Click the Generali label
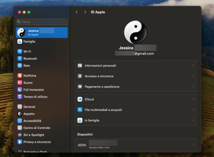The image size is (214, 157). click(x=29, y=107)
